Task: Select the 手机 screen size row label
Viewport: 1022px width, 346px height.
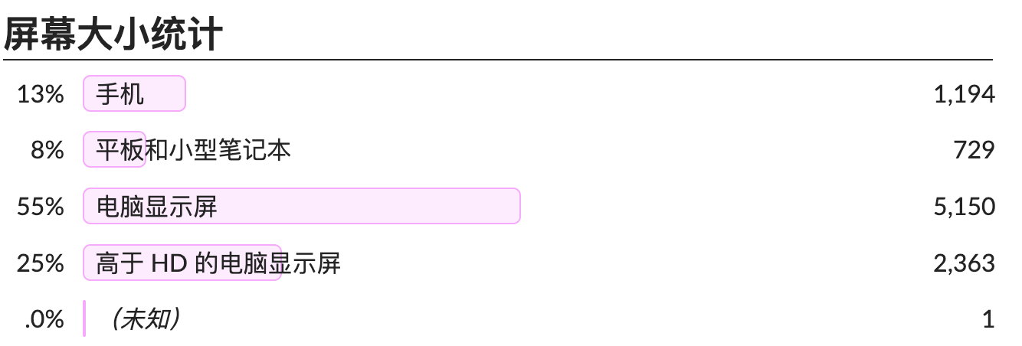Action: pos(120,94)
